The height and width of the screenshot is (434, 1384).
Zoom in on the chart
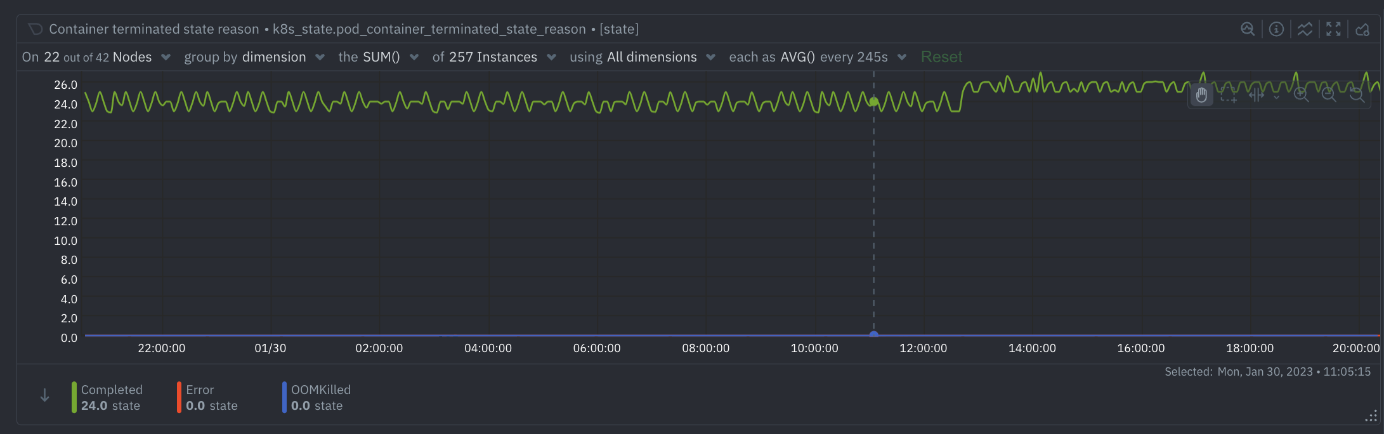click(x=1302, y=95)
